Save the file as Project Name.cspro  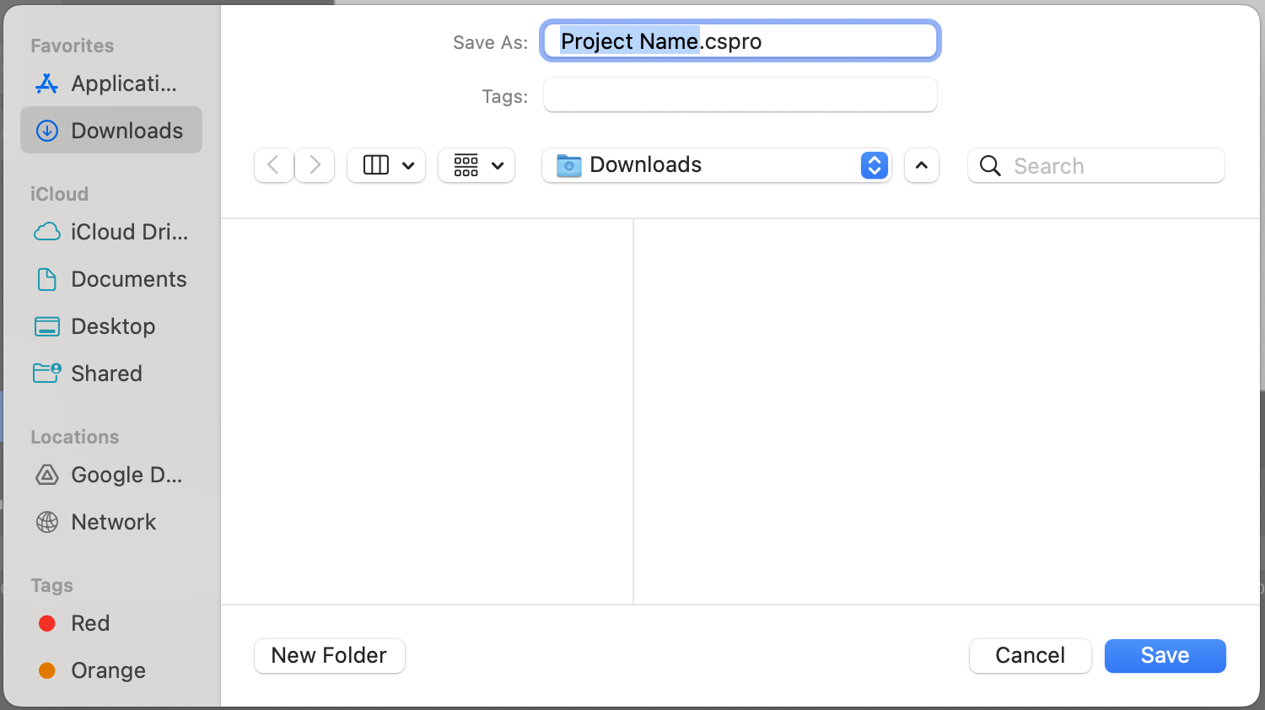(x=1165, y=655)
